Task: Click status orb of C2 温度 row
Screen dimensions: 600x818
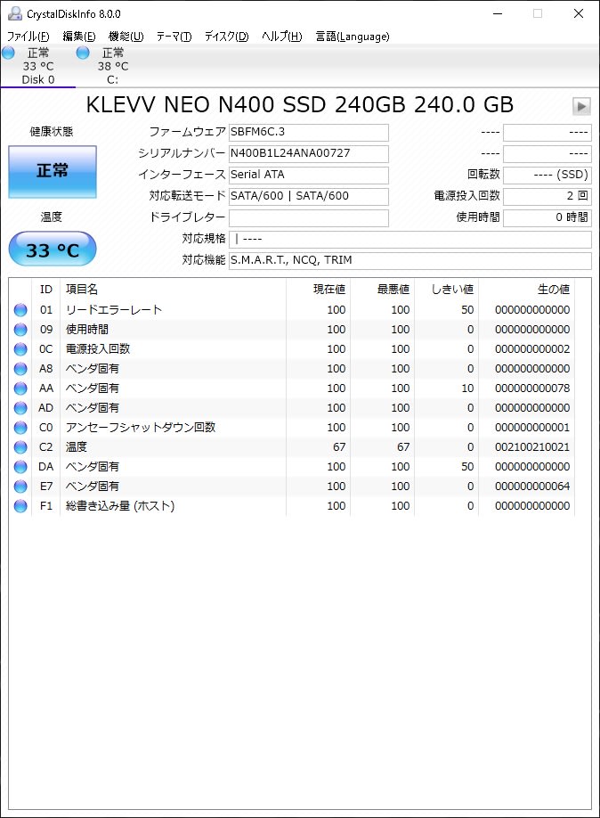Action: point(20,447)
